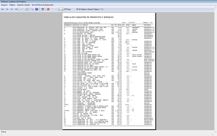Image resolution: width=217 pixels, height=136 pixels.
Task: Click row 00077-GRAVADOR DVD LG BRANCO
Action: [x=109, y=112]
